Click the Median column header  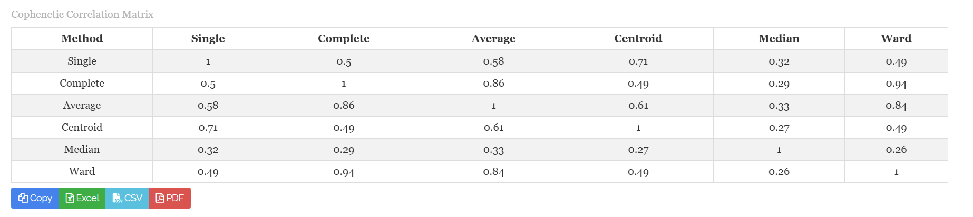tap(779, 38)
